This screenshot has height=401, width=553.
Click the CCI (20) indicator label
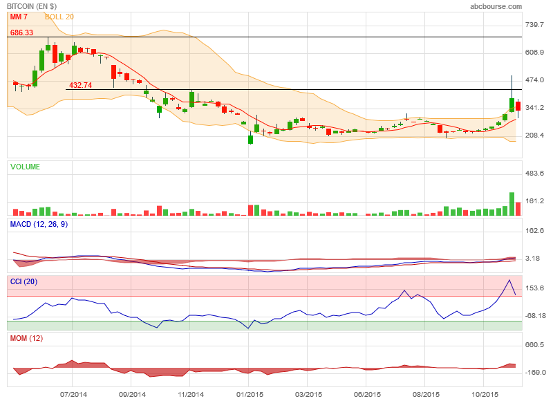tap(24, 281)
